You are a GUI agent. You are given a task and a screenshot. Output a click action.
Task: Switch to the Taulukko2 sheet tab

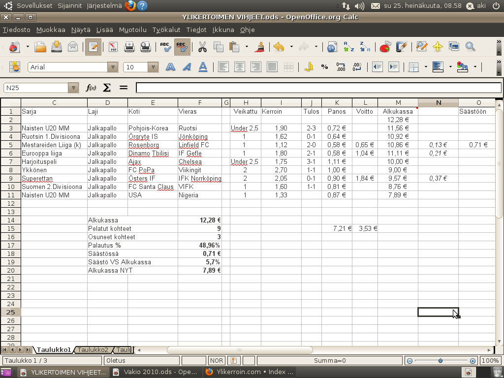[x=93, y=350]
